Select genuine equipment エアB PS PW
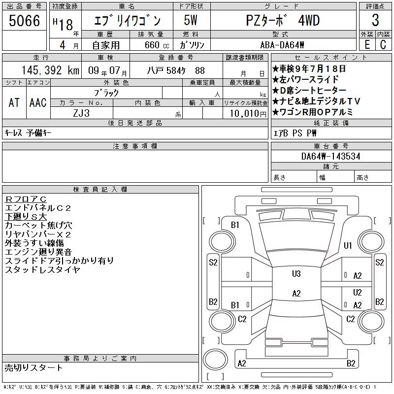The image size is (394, 394). click(x=295, y=133)
